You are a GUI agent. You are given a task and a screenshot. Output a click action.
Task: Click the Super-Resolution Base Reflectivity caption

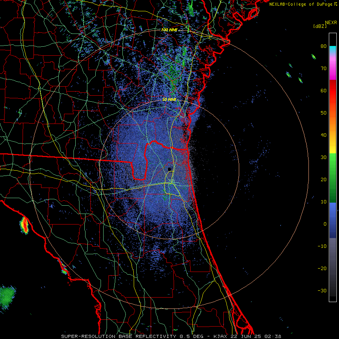tap(171, 336)
